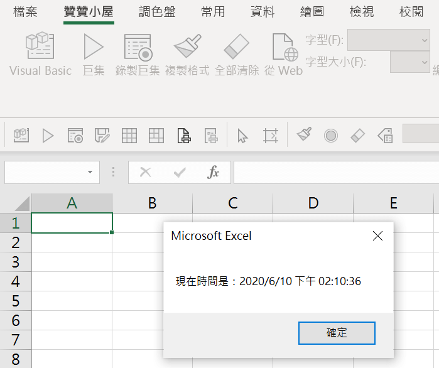Click the eraser clear icon in quick toolbar

point(358,136)
